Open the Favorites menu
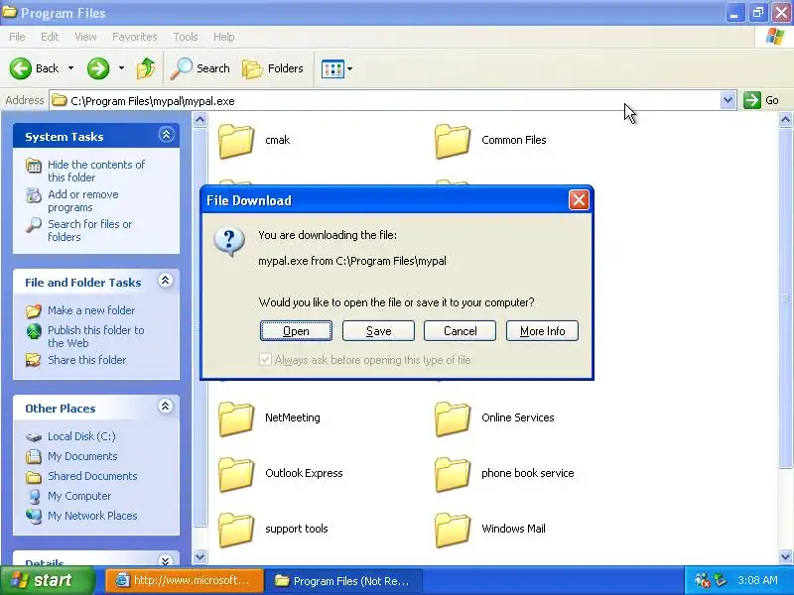 pyautogui.click(x=135, y=37)
